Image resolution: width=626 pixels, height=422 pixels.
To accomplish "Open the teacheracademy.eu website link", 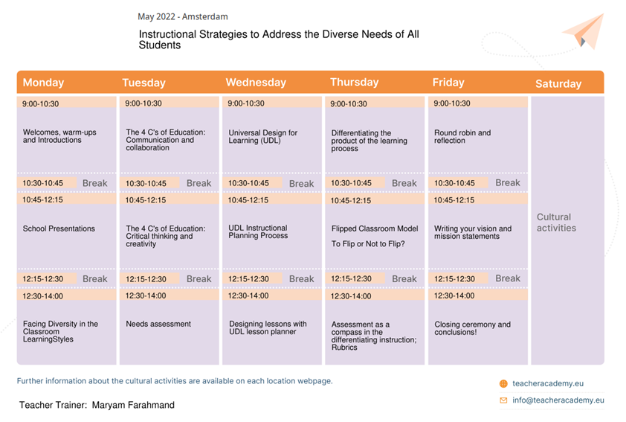I will [548, 383].
